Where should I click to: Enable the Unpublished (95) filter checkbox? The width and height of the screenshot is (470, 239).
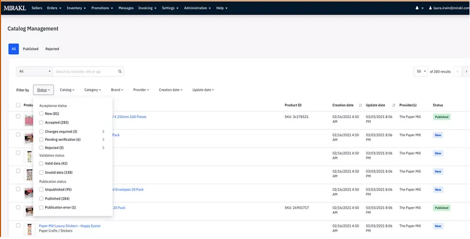(x=42, y=189)
